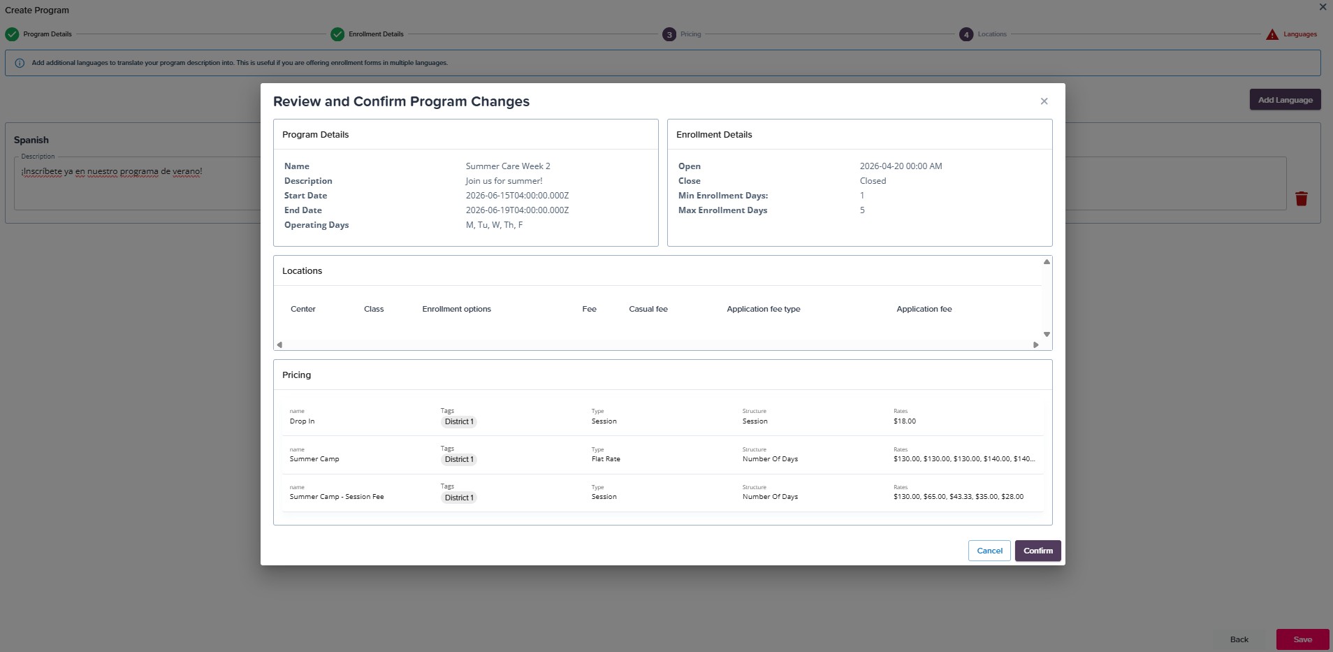Click the Languages warning triangle icon
Viewport: 1333px width, 652px height.
coord(1272,34)
